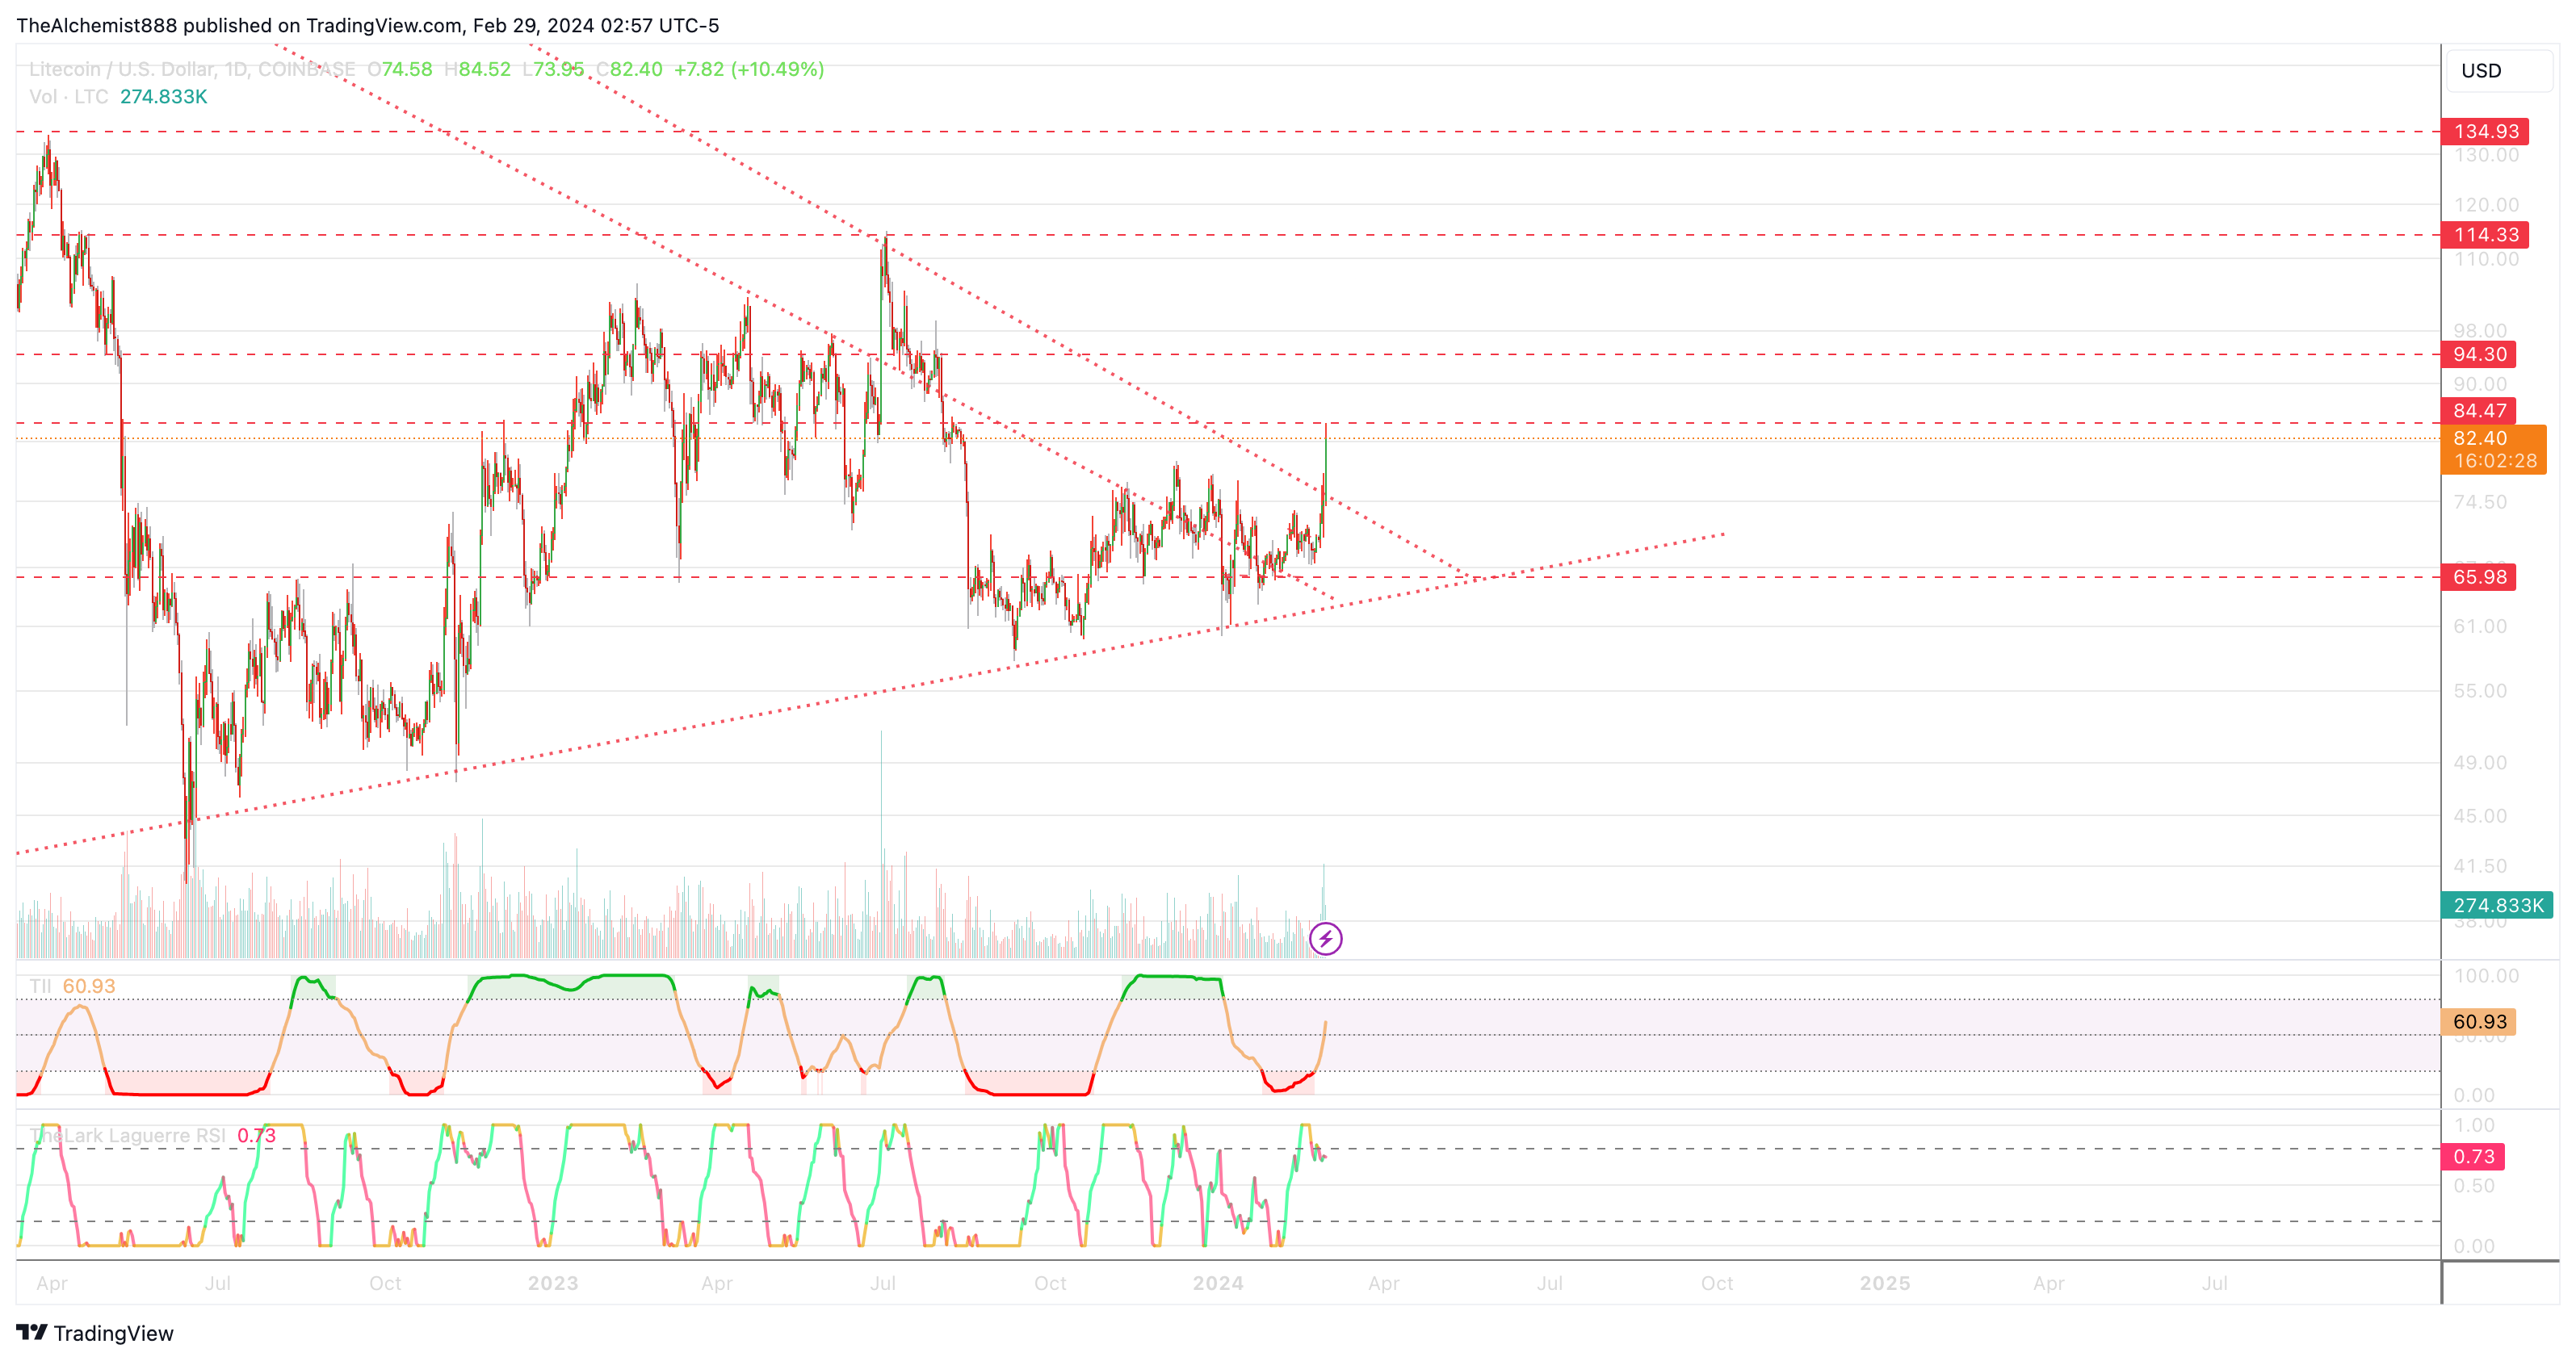This screenshot has width=2576, height=1361.
Task: Click the 134.93 red price label
Action: pos(2485,132)
